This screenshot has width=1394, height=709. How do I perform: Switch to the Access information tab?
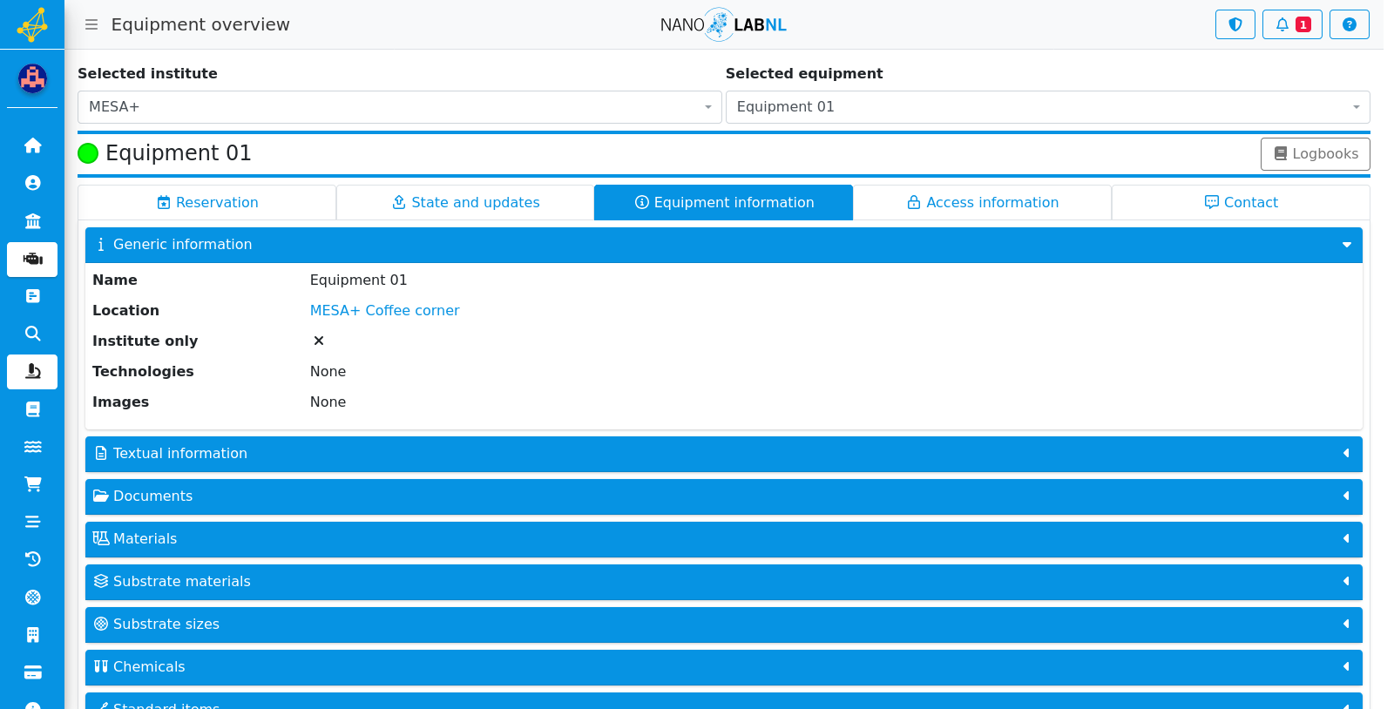tap(982, 202)
